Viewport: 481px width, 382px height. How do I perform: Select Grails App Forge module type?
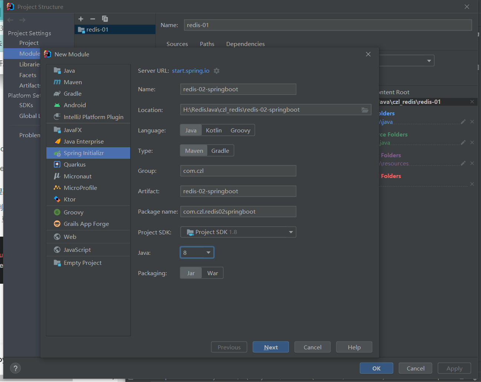pyautogui.click(x=88, y=224)
